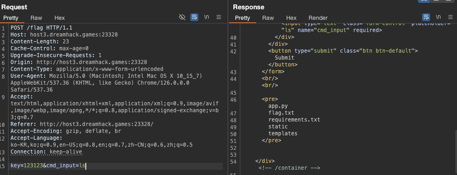Click the opening '<pre>' tag
The height and width of the screenshot is (175, 457).
point(270,99)
